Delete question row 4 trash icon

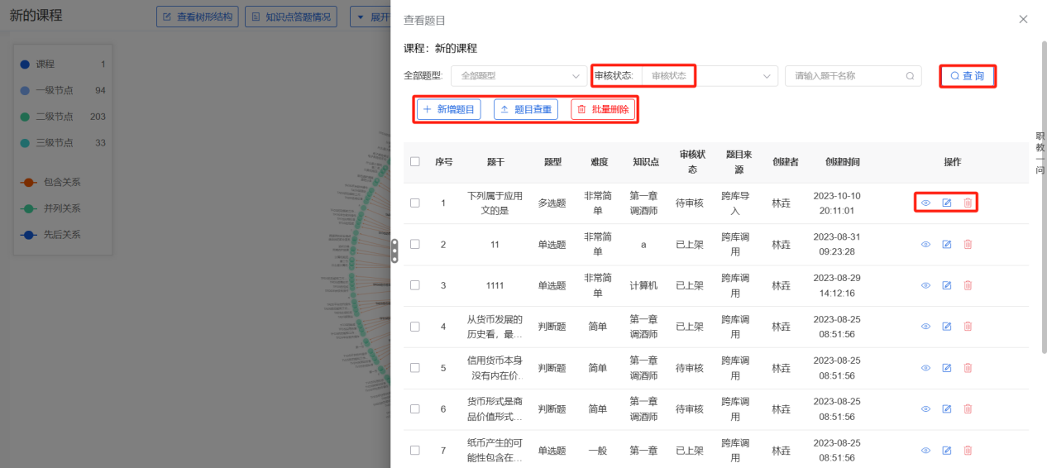(968, 327)
